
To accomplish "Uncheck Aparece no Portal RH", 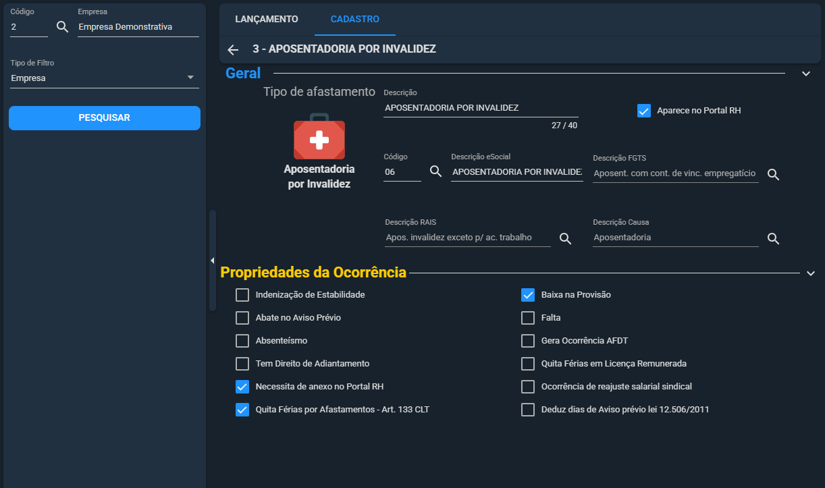I will tap(643, 110).
